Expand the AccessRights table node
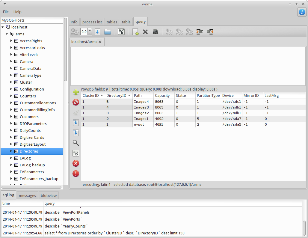The width and height of the screenshot is (308, 238). 11,41
